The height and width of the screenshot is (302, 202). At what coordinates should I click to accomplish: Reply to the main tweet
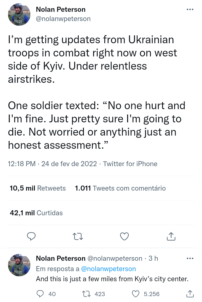[31, 237]
